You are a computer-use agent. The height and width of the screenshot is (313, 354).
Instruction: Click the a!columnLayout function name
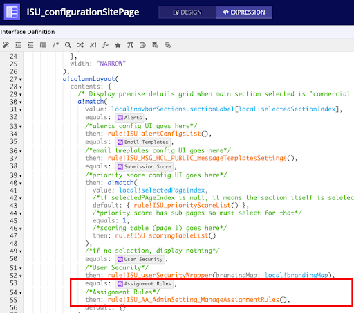coord(88,79)
